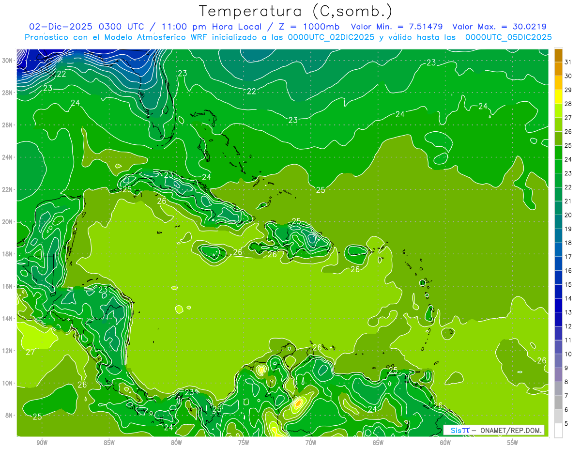Viewport: 581px width, 449px height.
Task: Click the color scale value 25
Action: point(568,145)
